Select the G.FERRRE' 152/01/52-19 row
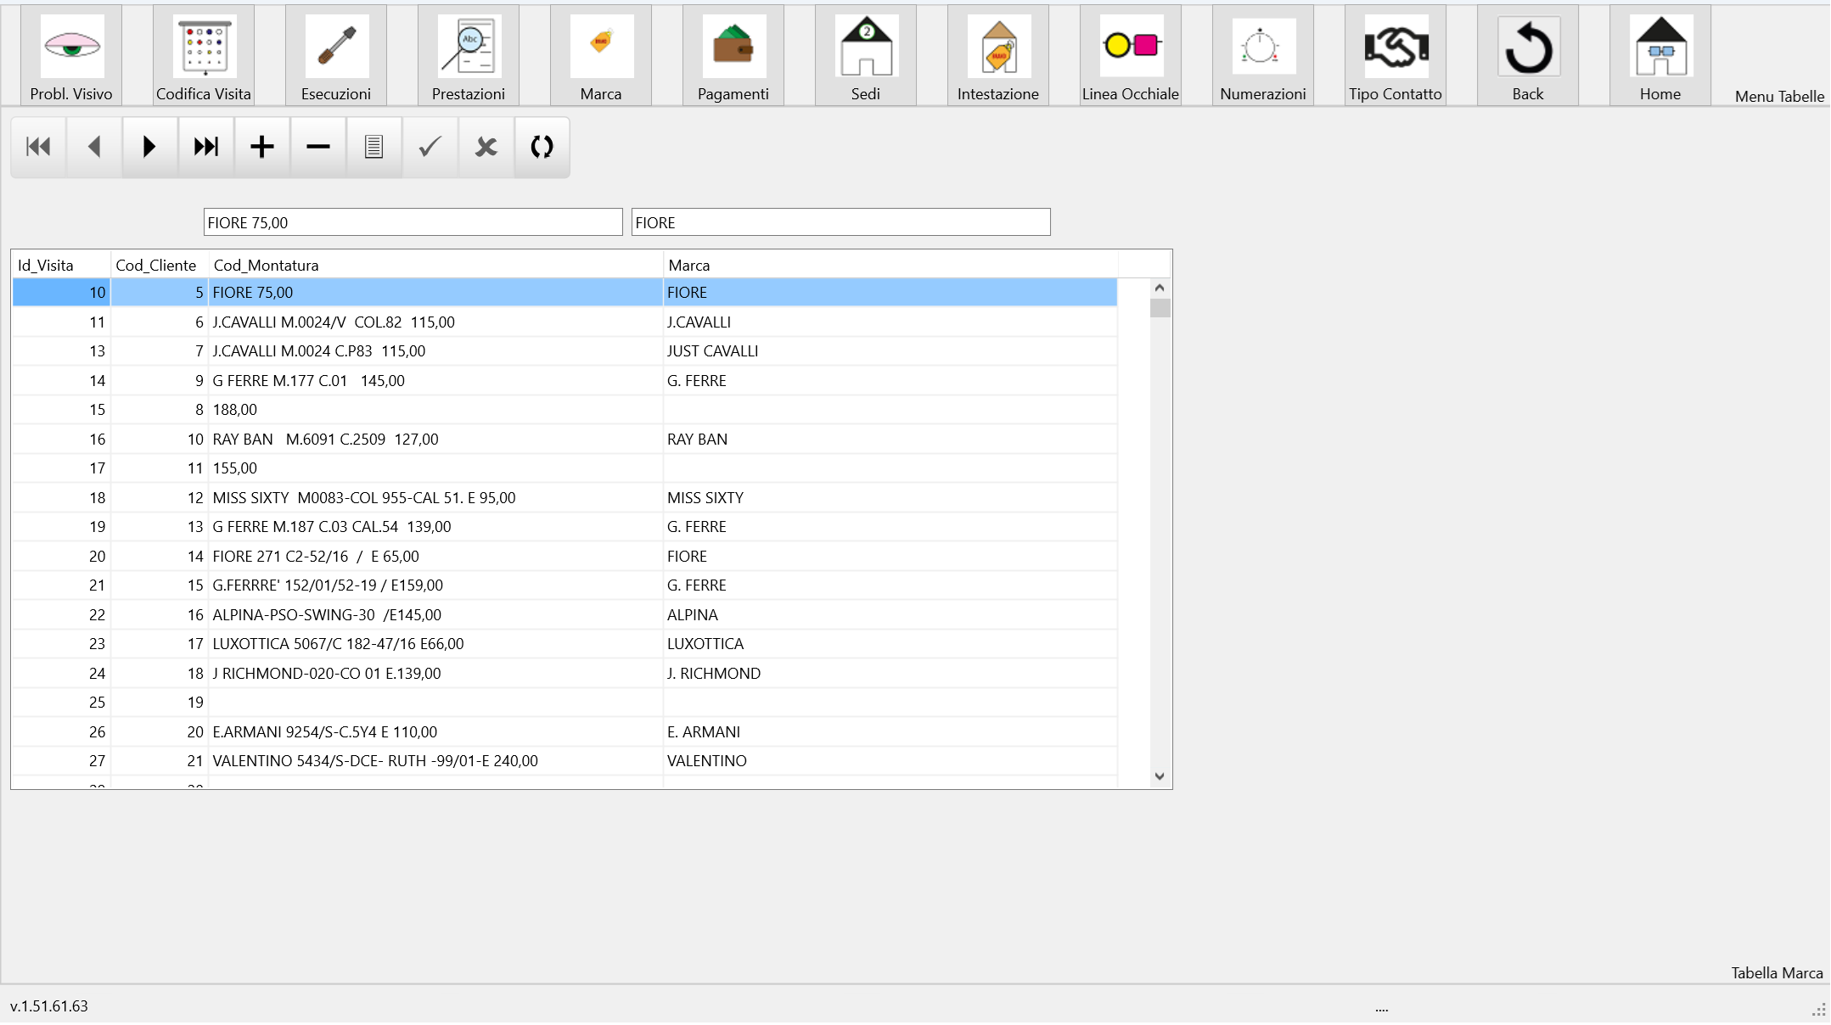This screenshot has height=1025, width=1831. point(564,585)
